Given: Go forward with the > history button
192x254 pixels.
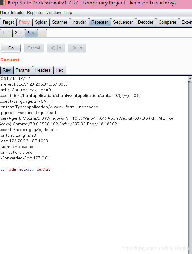Looking at the screenshot, I should (x=74, y=48).
